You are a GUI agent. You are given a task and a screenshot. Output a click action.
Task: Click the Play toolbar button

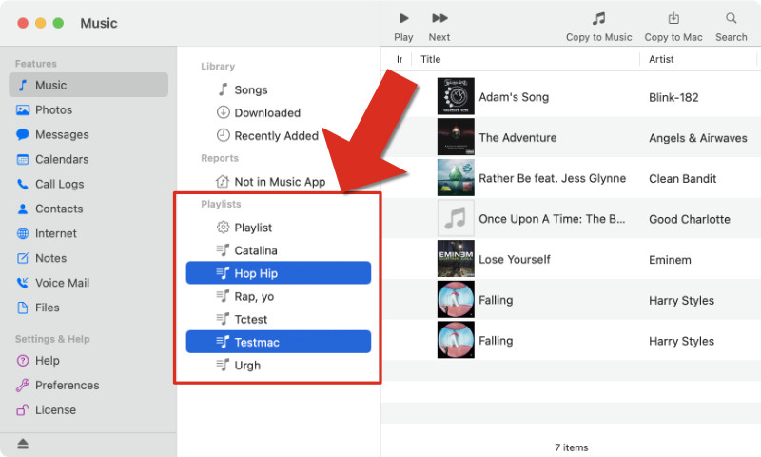coord(403,27)
